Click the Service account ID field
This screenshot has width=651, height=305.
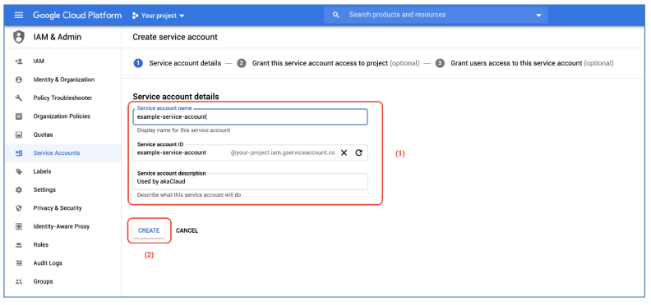click(250, 152)
